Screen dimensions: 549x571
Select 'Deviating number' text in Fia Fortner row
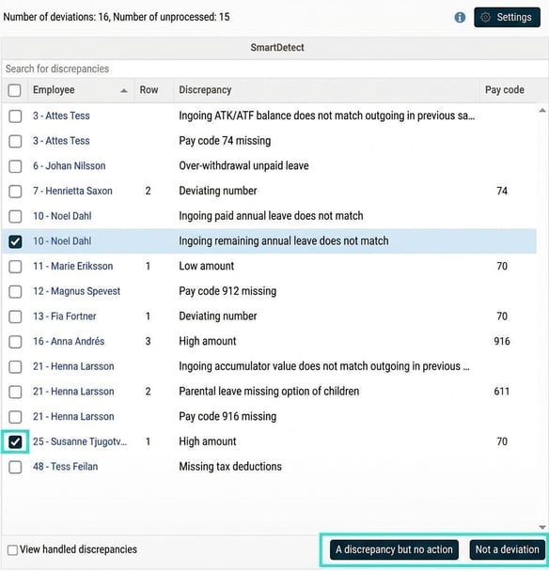(218, 316)
